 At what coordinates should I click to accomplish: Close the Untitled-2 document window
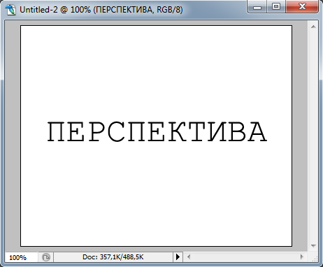(302, 7)
